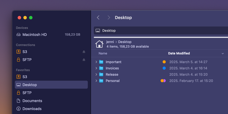Image resolution: width=228 pixels, height=114 pixels.
Task: Expand the Release folder
Action: click(x=96, y=74)
